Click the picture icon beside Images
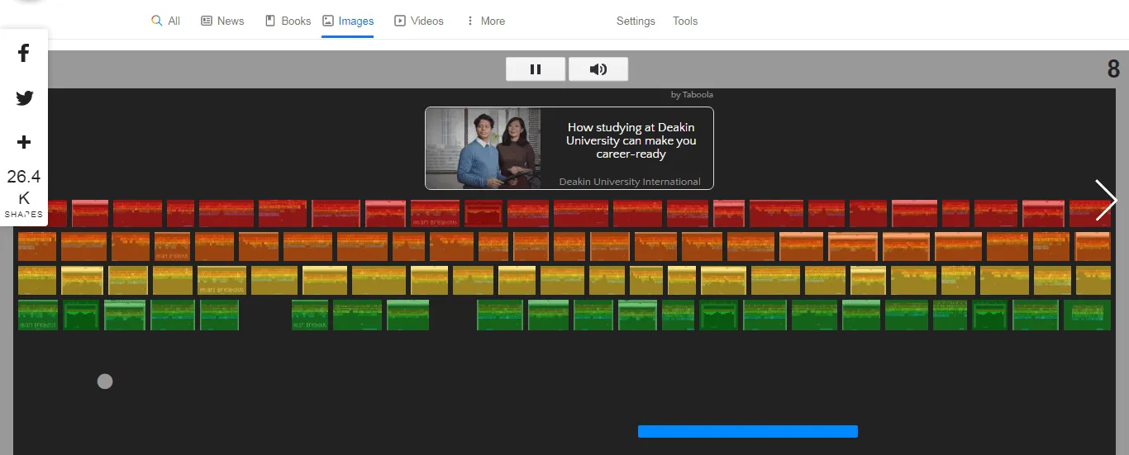 (328, 21)
